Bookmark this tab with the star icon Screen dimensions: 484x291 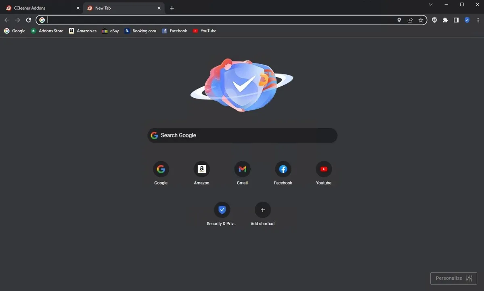[x=421, y=20]
